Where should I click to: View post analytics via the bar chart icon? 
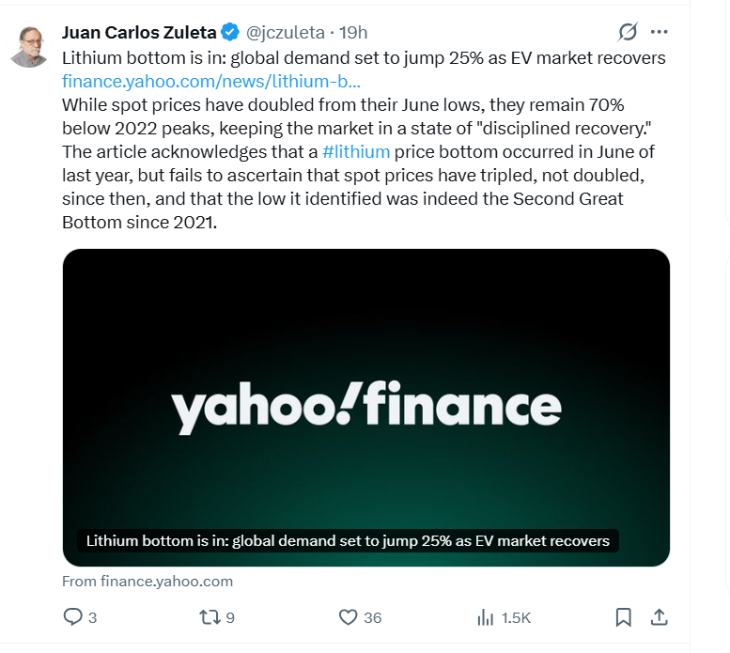tap(486, 617)
